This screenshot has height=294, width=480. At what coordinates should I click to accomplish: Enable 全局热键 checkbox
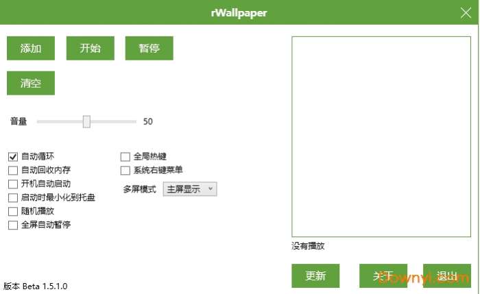(125, 157)
